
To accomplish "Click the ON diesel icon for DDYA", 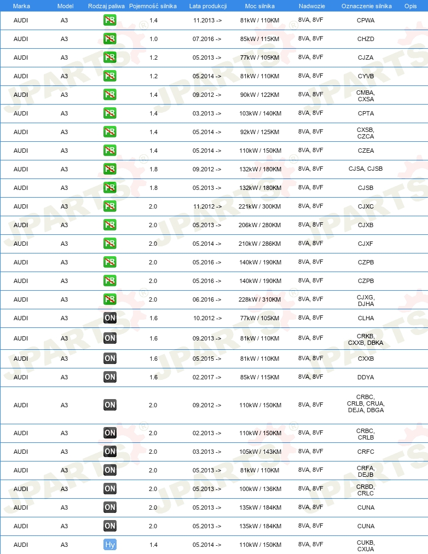I will coord(110,377).
